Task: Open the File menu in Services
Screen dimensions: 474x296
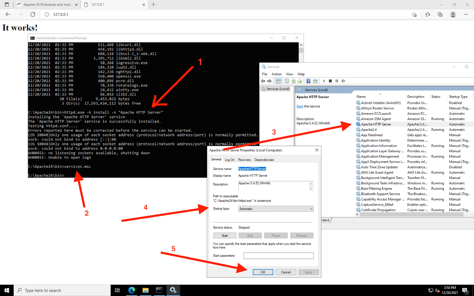Action: click(x=265, y=74)
